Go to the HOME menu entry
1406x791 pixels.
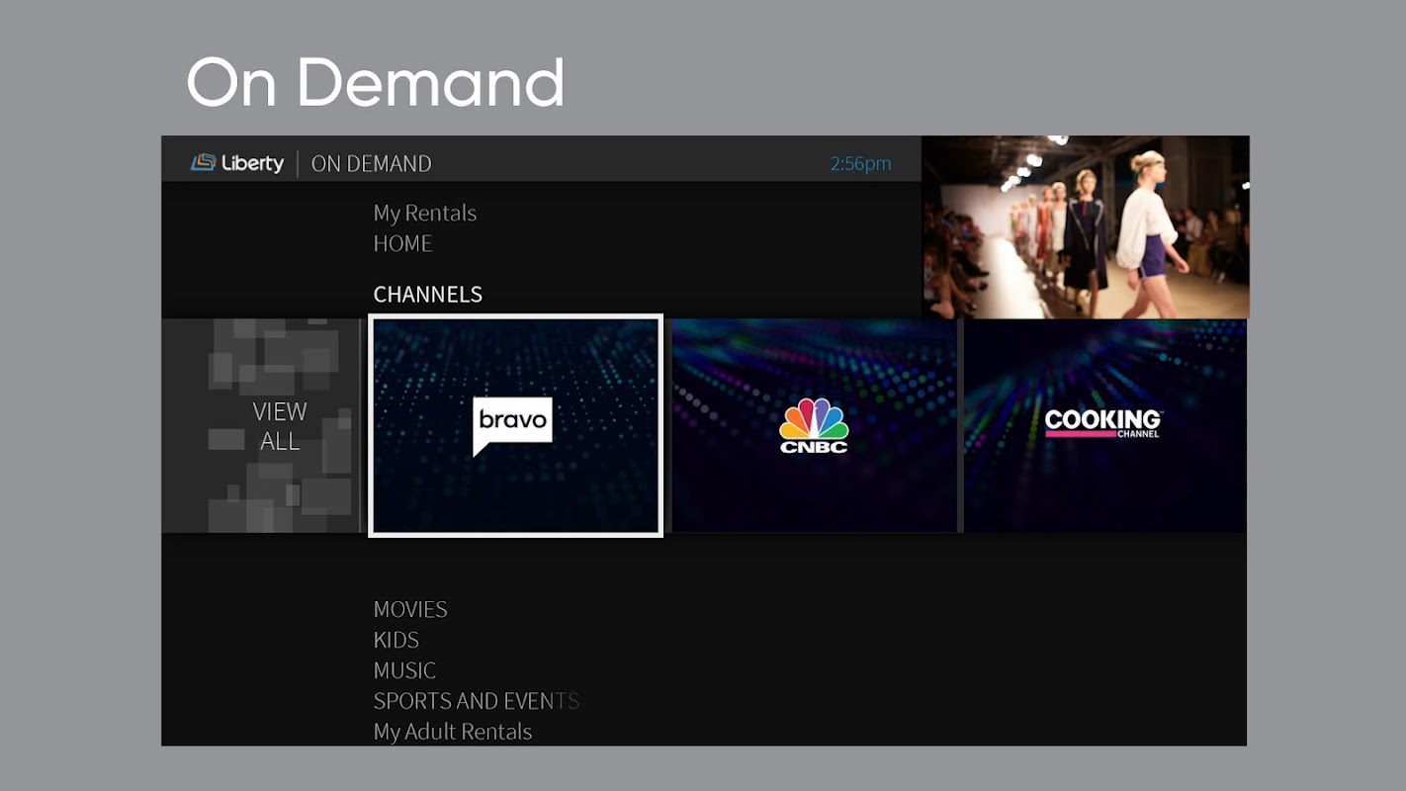point(402,243)
